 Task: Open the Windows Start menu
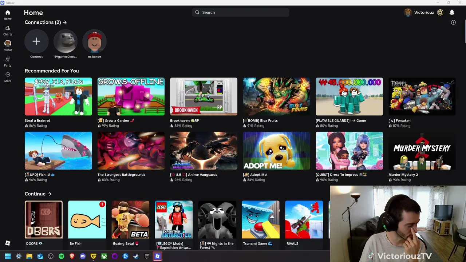(x=8, y=256)
